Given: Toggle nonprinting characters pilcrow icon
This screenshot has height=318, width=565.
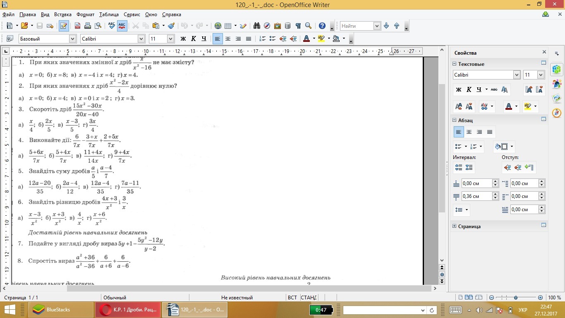Looking at the screenshot, I should point(298,26).
